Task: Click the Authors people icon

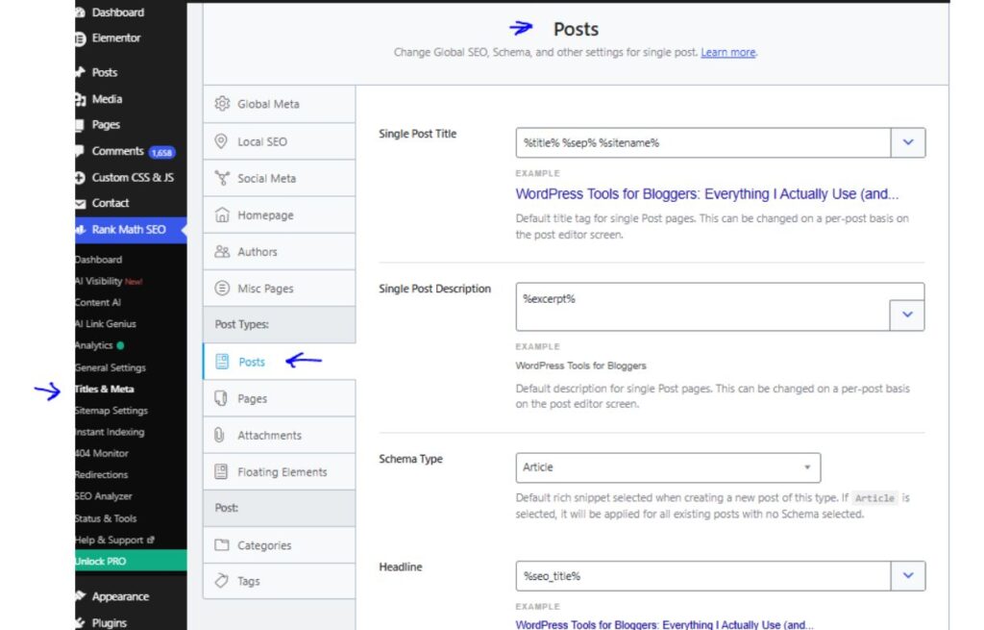Action: tap(222, 251)
